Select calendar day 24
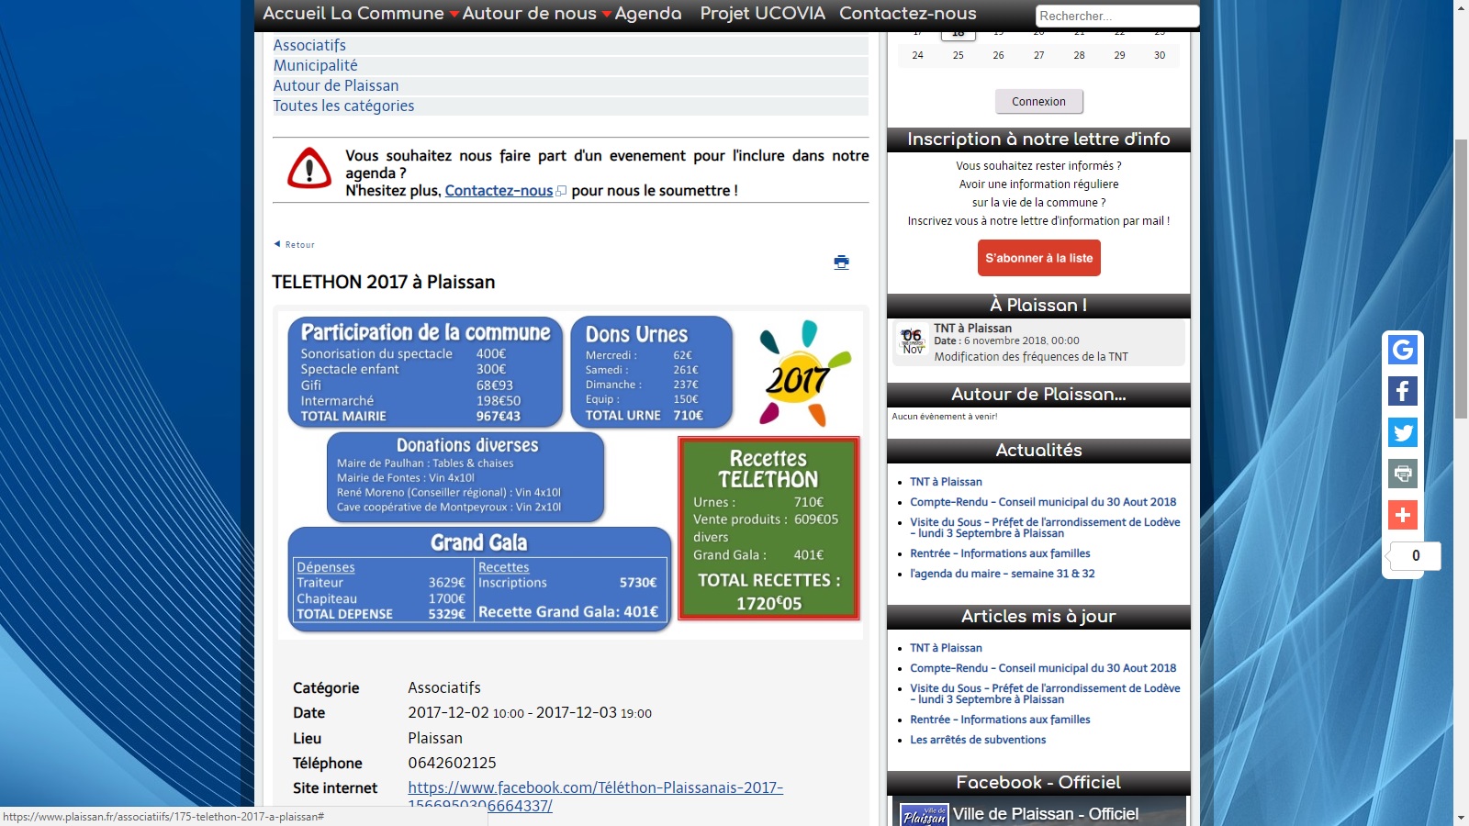1469x826 pixels. [917, 55]
